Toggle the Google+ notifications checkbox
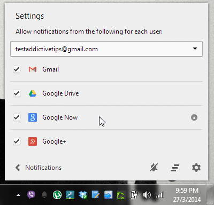 pos(17,141)
